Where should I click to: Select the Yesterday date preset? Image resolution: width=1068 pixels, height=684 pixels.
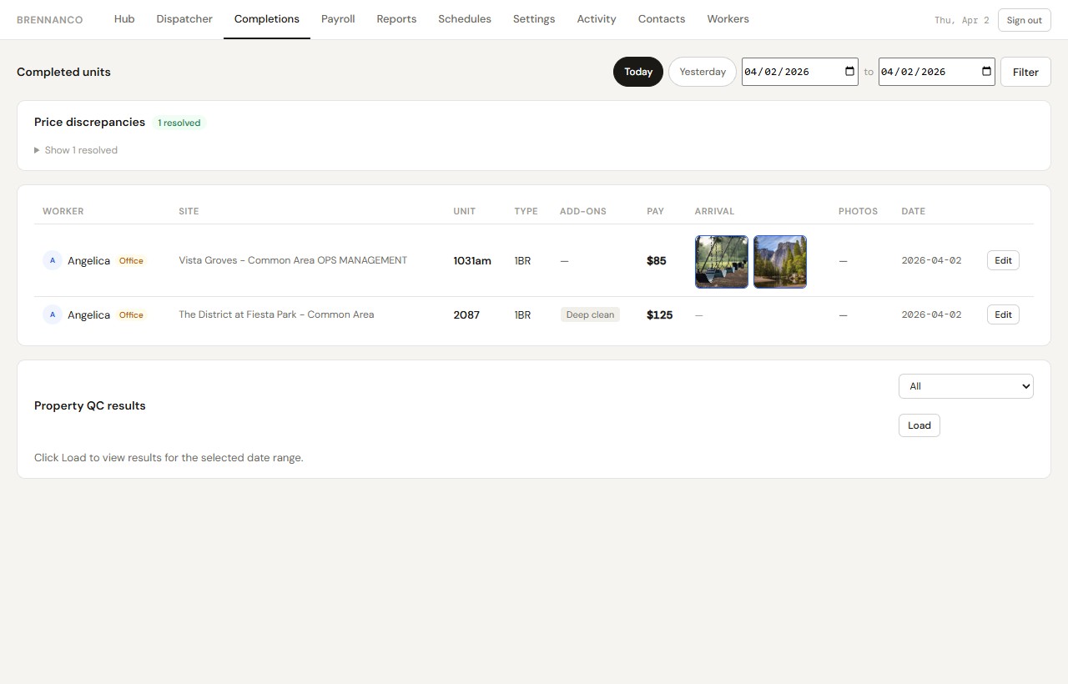[x=703, y=72]
